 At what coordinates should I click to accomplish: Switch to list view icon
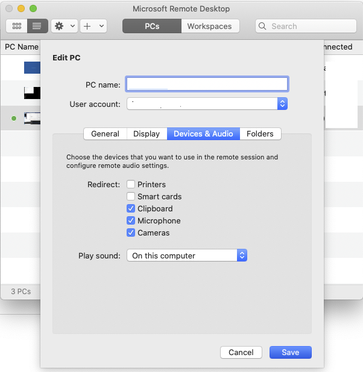(37, 26)
